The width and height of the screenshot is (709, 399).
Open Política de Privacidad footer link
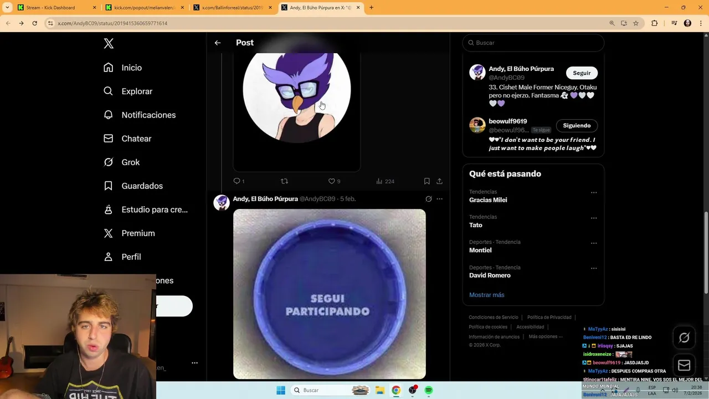(549, 318)
